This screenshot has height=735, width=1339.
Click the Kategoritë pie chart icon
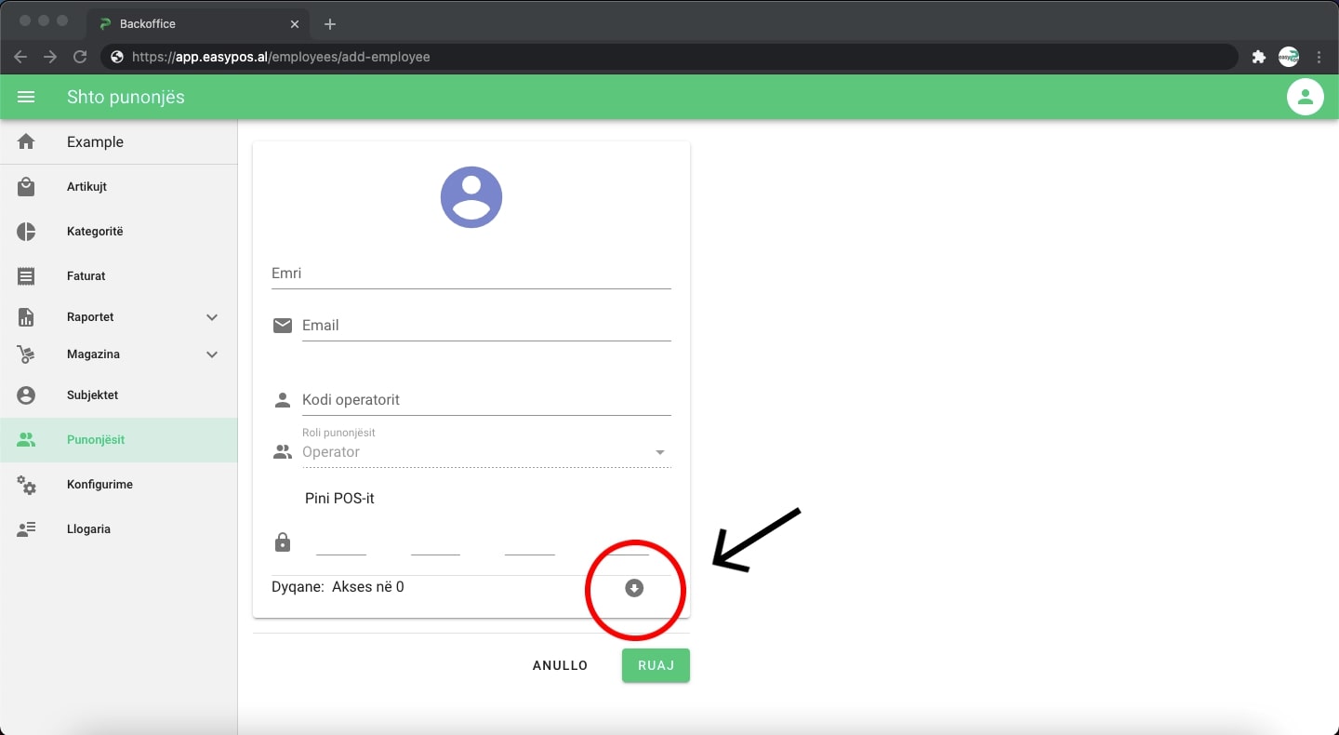tap(26, 232)
